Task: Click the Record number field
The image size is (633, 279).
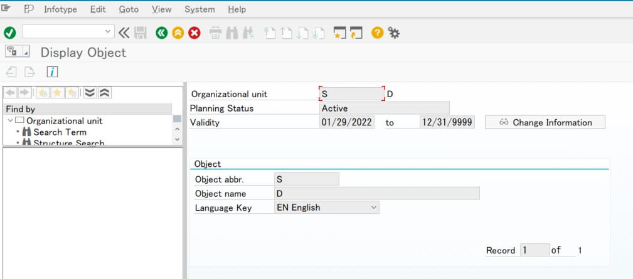Action: [x=535, y=250]
